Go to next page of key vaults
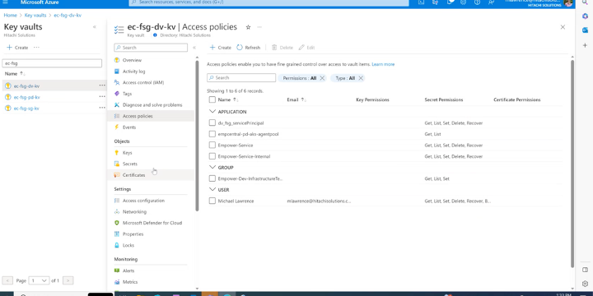Viewport: 593px width, 296px height. pyautogui.click(x=68, y=280)
